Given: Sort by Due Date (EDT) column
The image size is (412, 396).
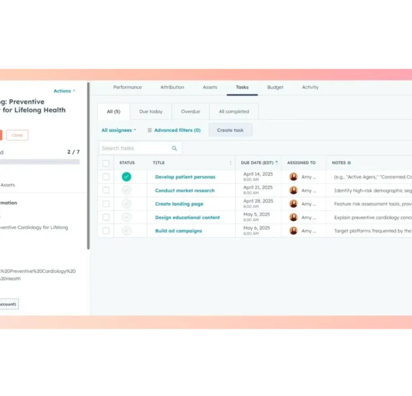Looking at the screenshot, I should click(259, 163).
